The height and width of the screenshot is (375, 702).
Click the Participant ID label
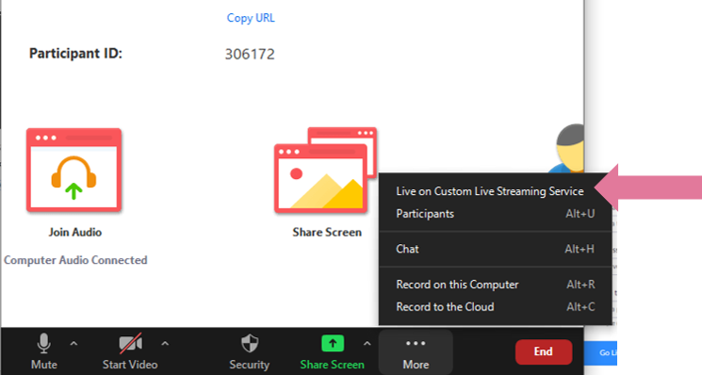(x=75, y=54)
